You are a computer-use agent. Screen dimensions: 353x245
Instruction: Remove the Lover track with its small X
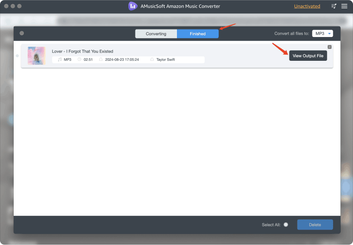click(x=330, y=47)
